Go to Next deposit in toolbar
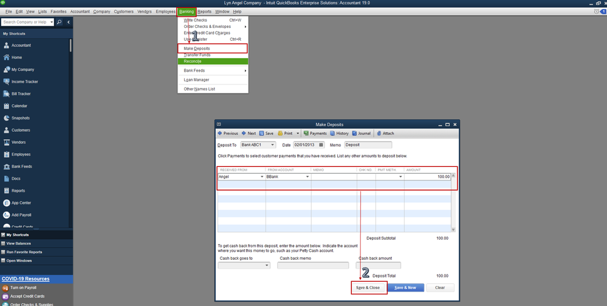 click(249, 133)
